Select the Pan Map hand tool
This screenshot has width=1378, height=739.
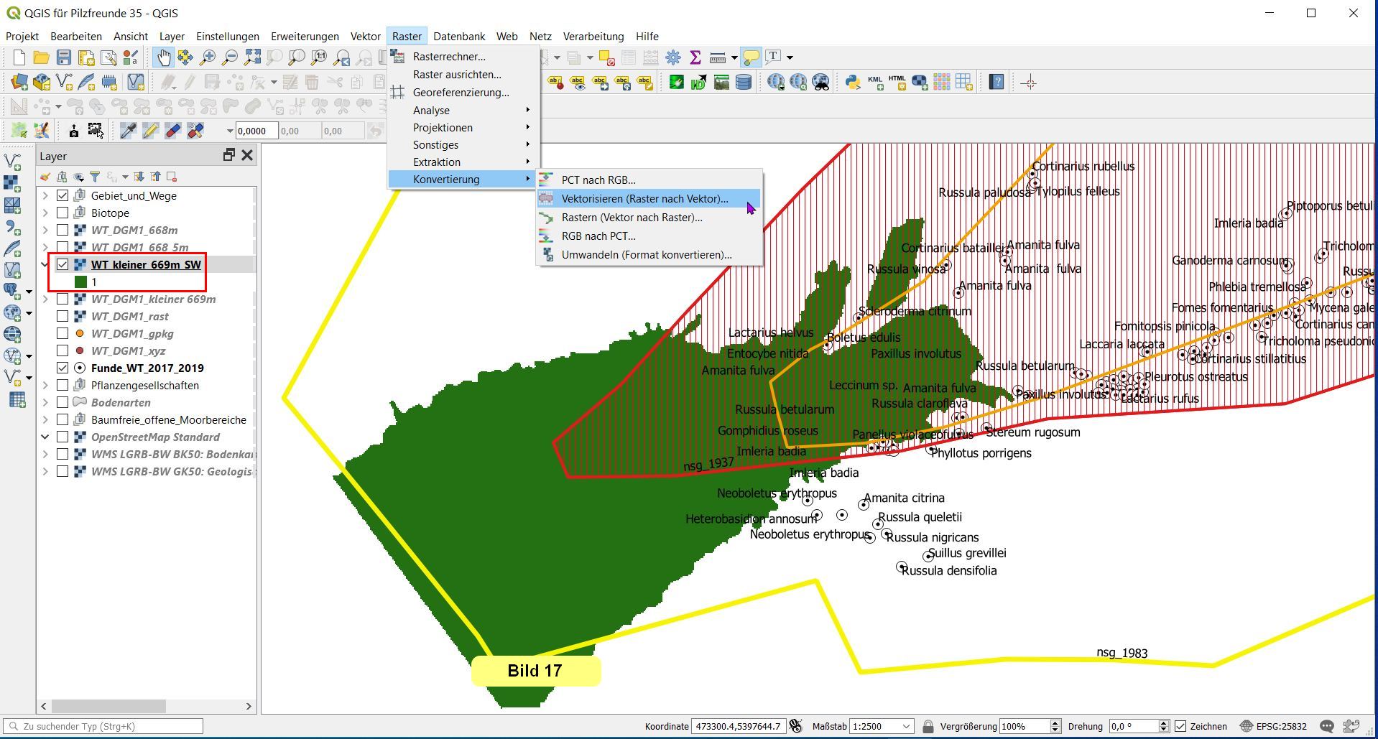[164, 57]
